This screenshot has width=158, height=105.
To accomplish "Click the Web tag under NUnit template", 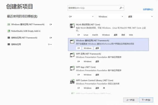I will pyautogui.click(x=131, y=35).
